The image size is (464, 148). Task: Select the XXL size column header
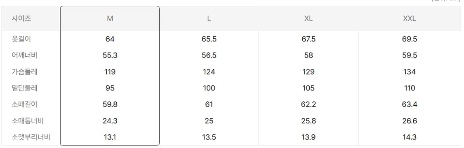click(x=410, y=18)
